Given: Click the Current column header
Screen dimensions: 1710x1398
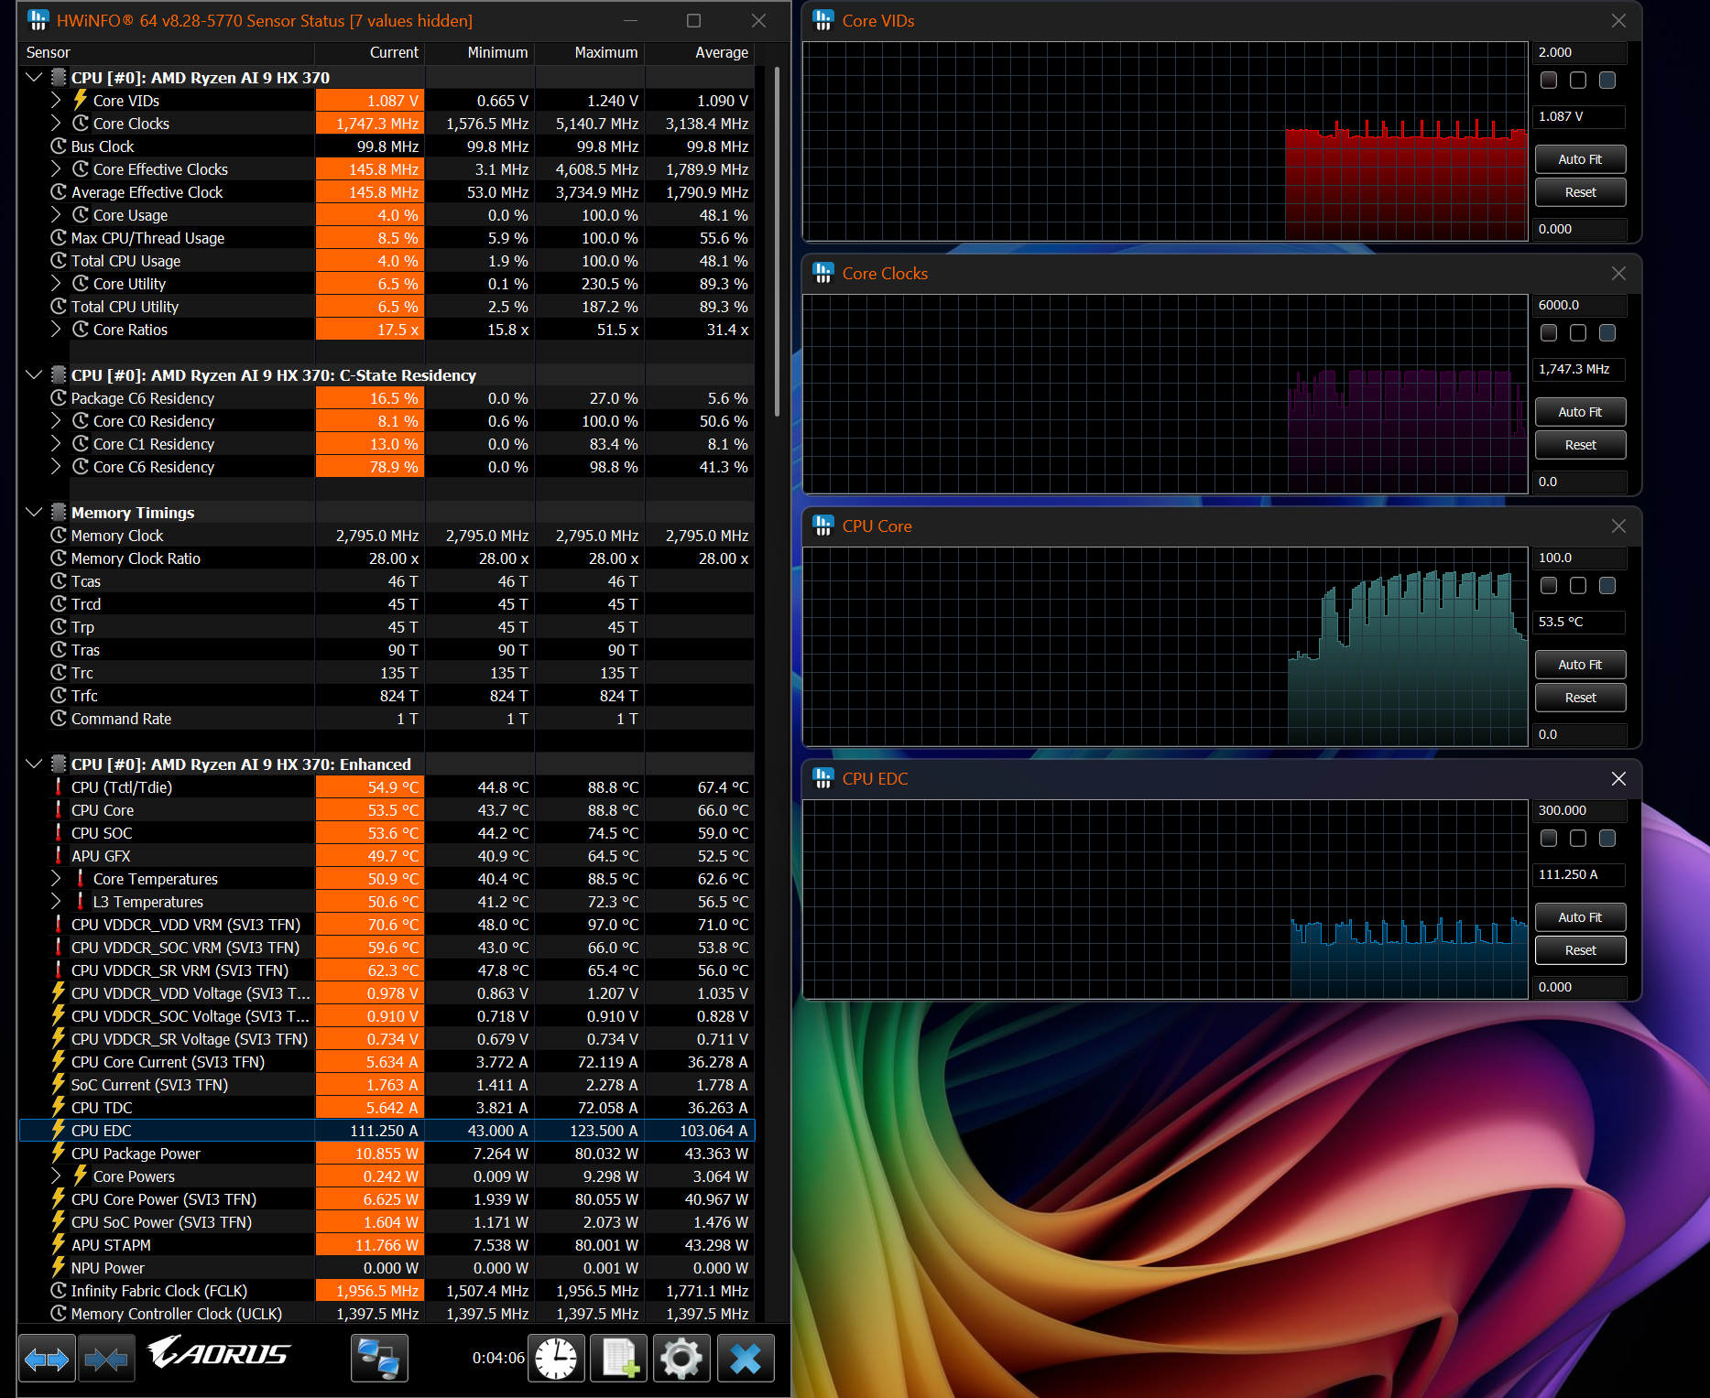Looking at the screenshot, I should [370, 52].
